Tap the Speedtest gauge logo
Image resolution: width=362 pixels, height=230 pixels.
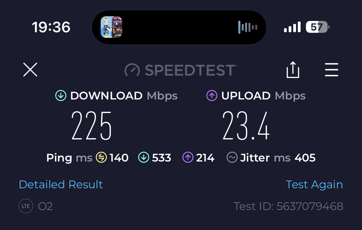point(132,70)
